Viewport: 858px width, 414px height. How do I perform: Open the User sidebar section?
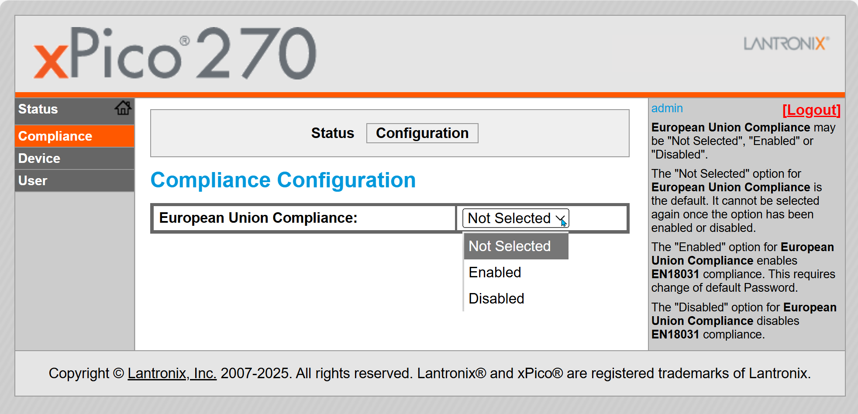33,181
